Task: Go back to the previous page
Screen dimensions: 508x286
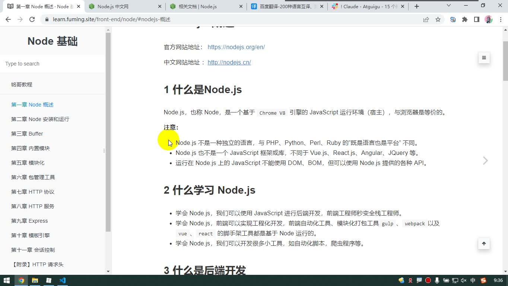Action: pos(8,19)
